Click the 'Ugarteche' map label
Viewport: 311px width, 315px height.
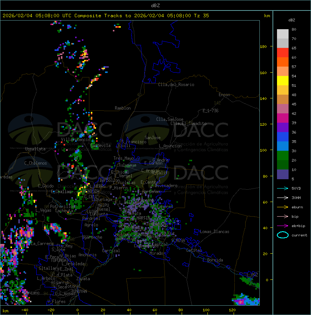coord(92,237)
